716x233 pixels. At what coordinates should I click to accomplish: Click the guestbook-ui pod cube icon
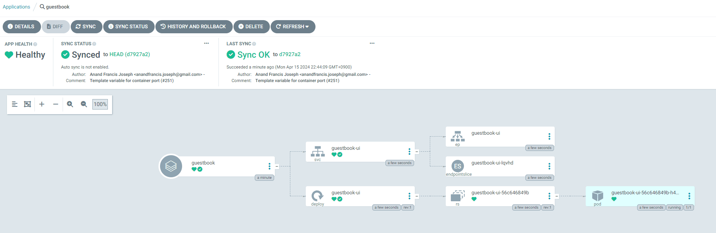pos(597,195)
